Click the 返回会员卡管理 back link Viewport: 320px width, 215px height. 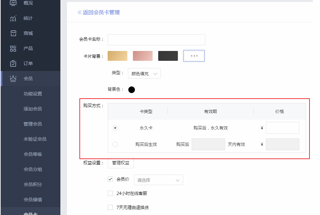point(99,12)
